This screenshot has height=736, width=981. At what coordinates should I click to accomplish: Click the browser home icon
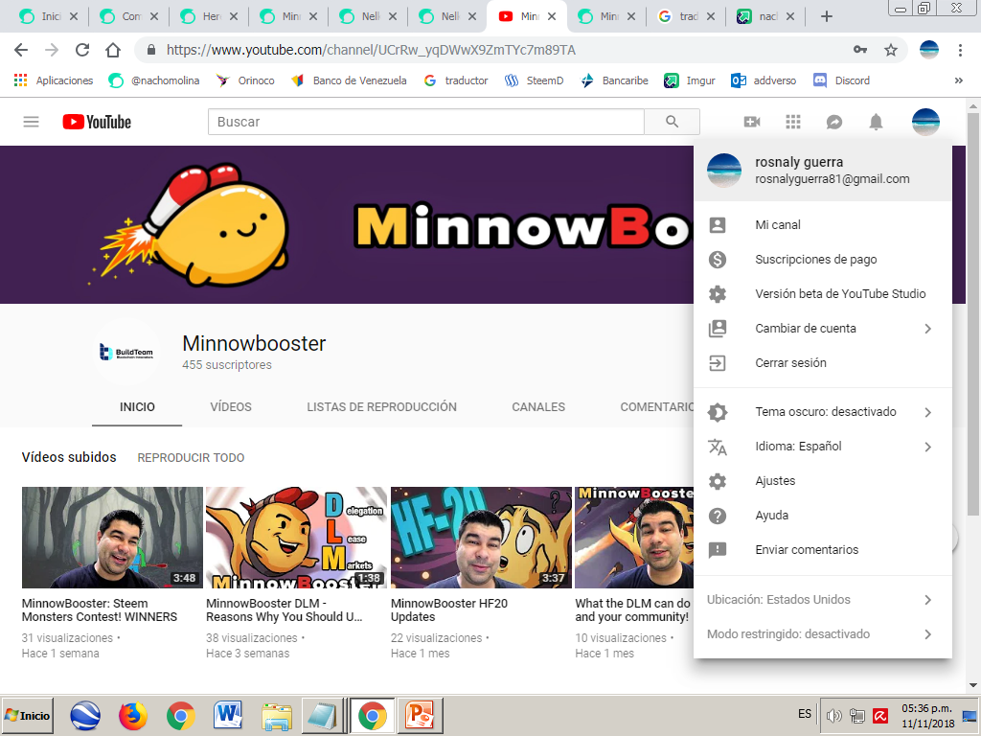click(113, 50)
